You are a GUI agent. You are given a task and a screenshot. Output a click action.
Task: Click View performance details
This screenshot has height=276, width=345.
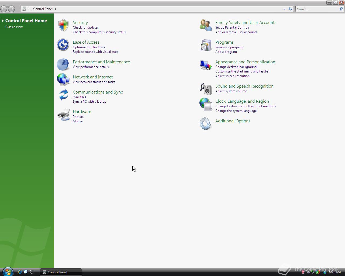coord(91,67)
